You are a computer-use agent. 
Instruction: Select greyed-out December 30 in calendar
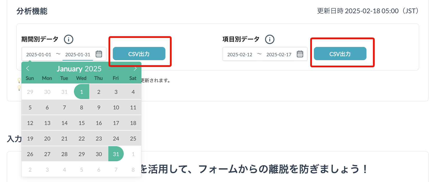coord(47,92)
